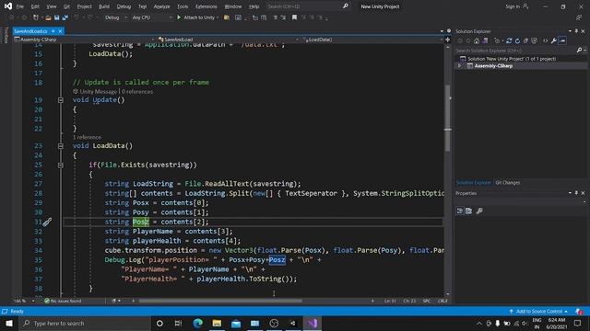Open the Debug menu
This screenshot has height=331, width=590.
(124, 6)
